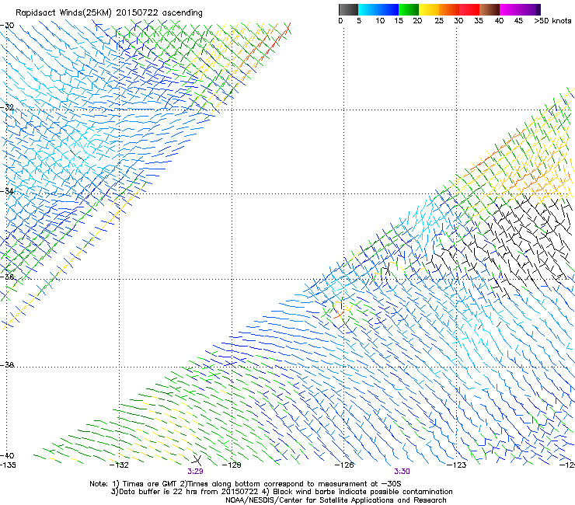Click the cyan-to-blue 5-15 knots legend swatch
This screenshot has height=505, width=575.
[x=378, y=9]
